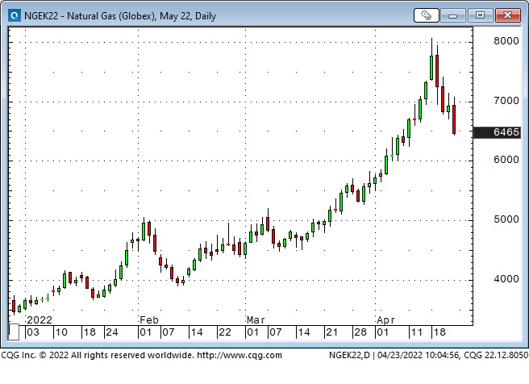
Task: Click the 28 date label in March
Action: (360, 332)
